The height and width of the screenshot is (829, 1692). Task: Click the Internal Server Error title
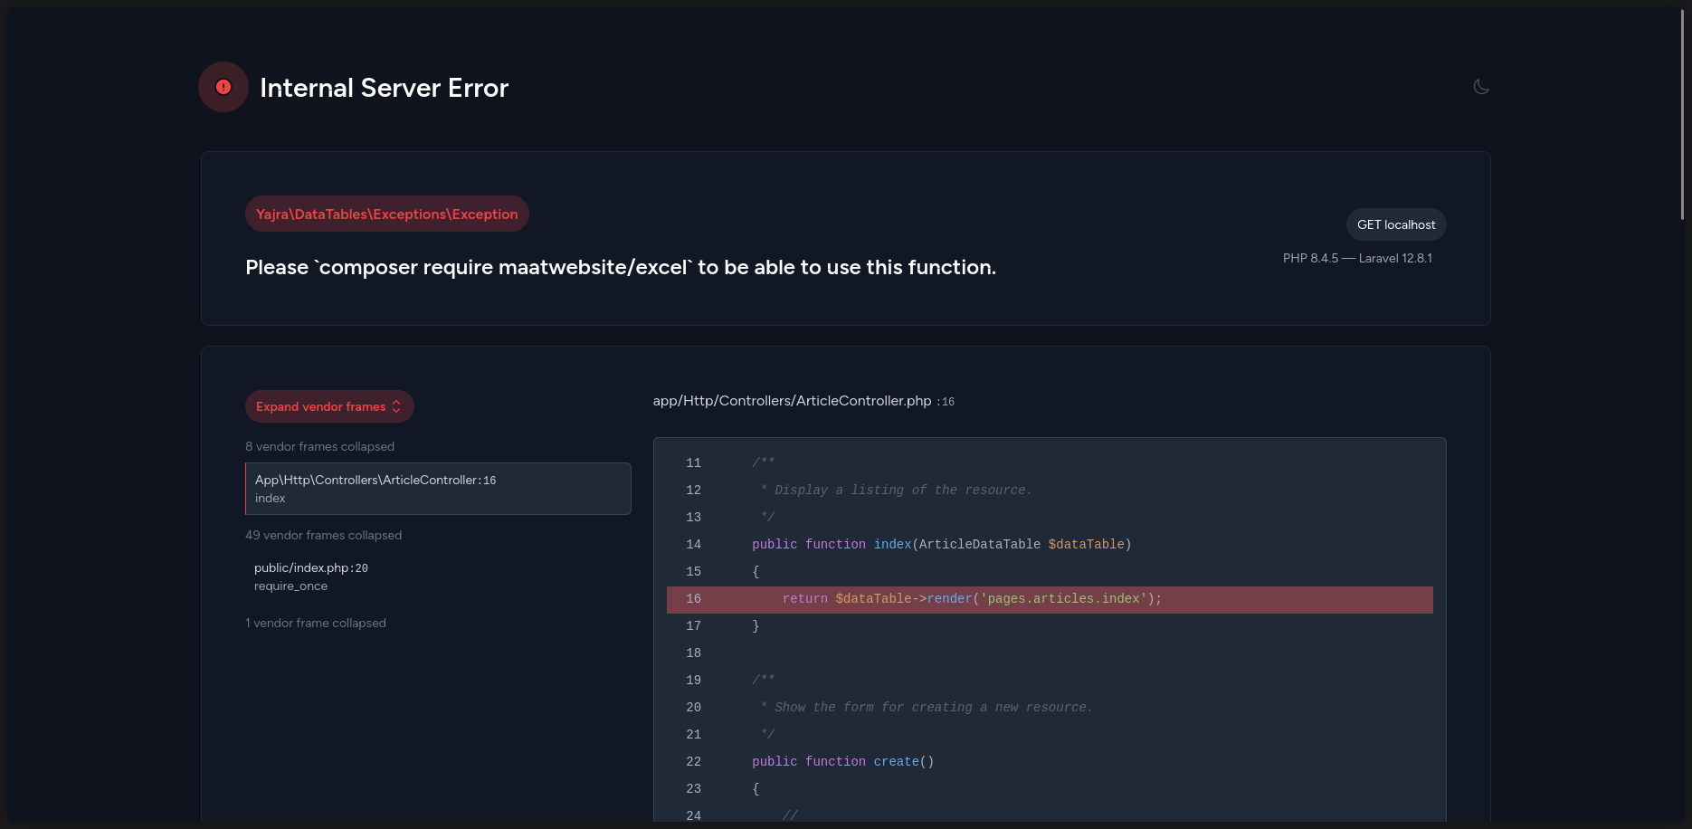[x=384, y=88]
